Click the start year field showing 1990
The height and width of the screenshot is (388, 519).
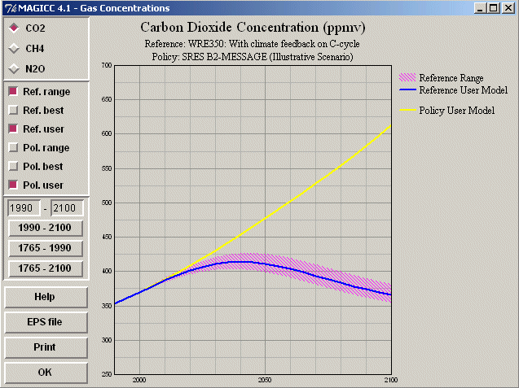click(x=23, y=209)
